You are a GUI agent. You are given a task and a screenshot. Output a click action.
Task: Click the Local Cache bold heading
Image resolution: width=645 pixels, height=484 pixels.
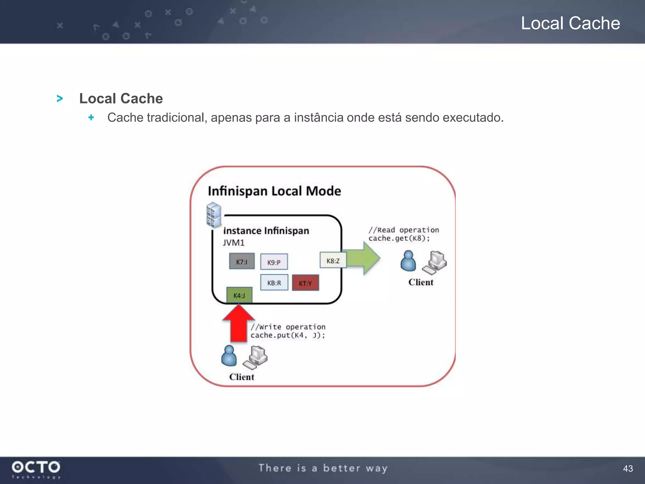tap(121, 98)
